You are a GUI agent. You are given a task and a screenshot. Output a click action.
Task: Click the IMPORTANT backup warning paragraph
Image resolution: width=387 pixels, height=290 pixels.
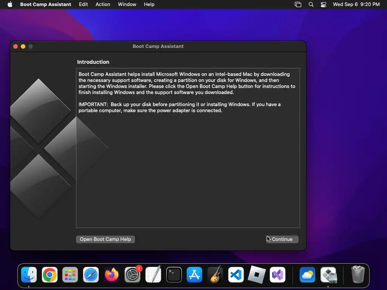point(180,107)
